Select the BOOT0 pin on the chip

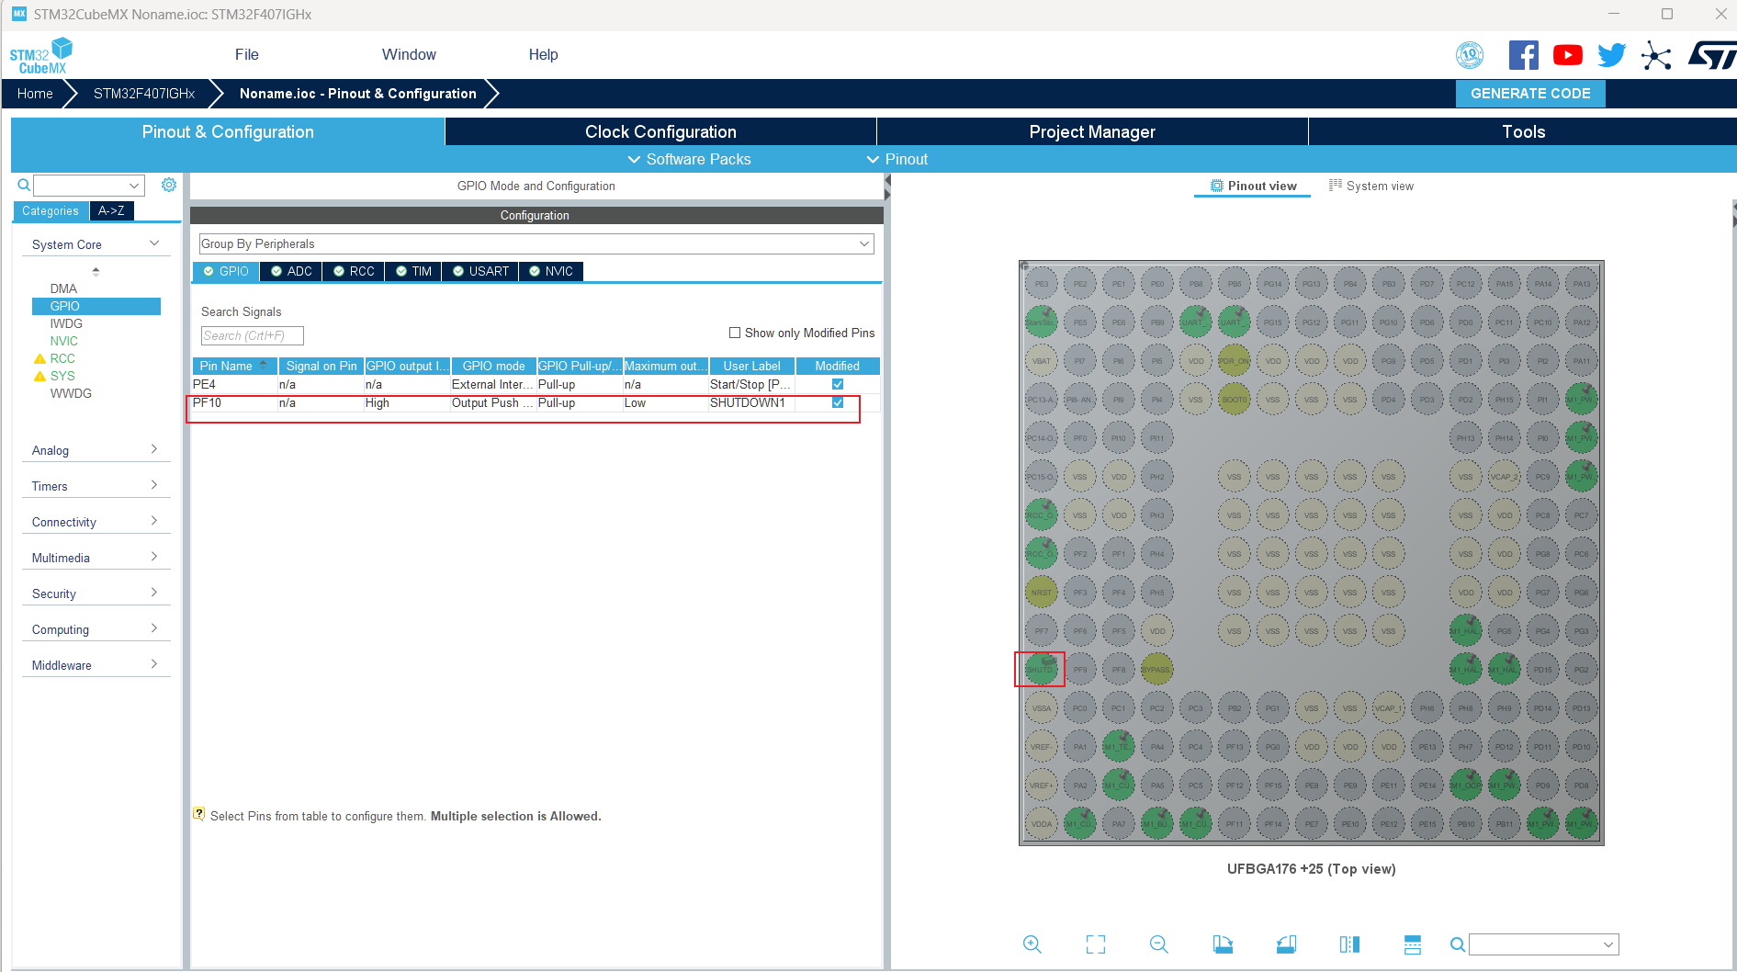[1235, 400]
